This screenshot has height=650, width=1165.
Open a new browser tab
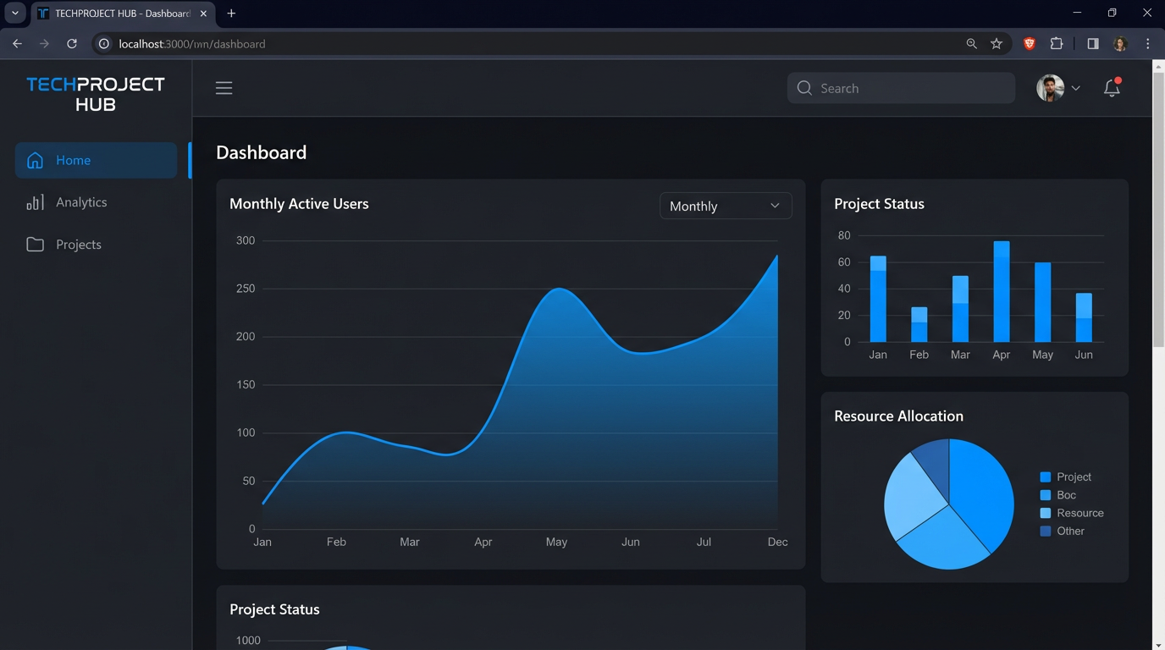(x=231, y=14)
